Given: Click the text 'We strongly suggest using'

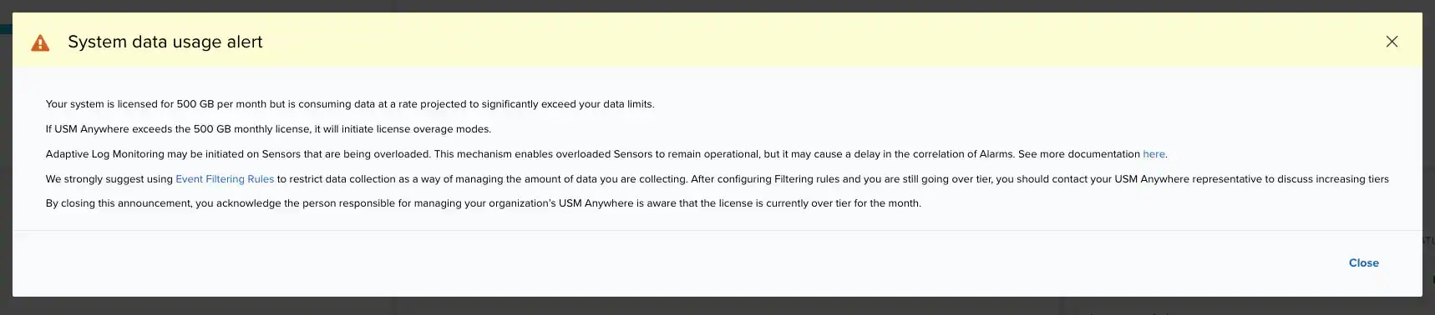Looking at the screenshot, I should pos(109,179).
